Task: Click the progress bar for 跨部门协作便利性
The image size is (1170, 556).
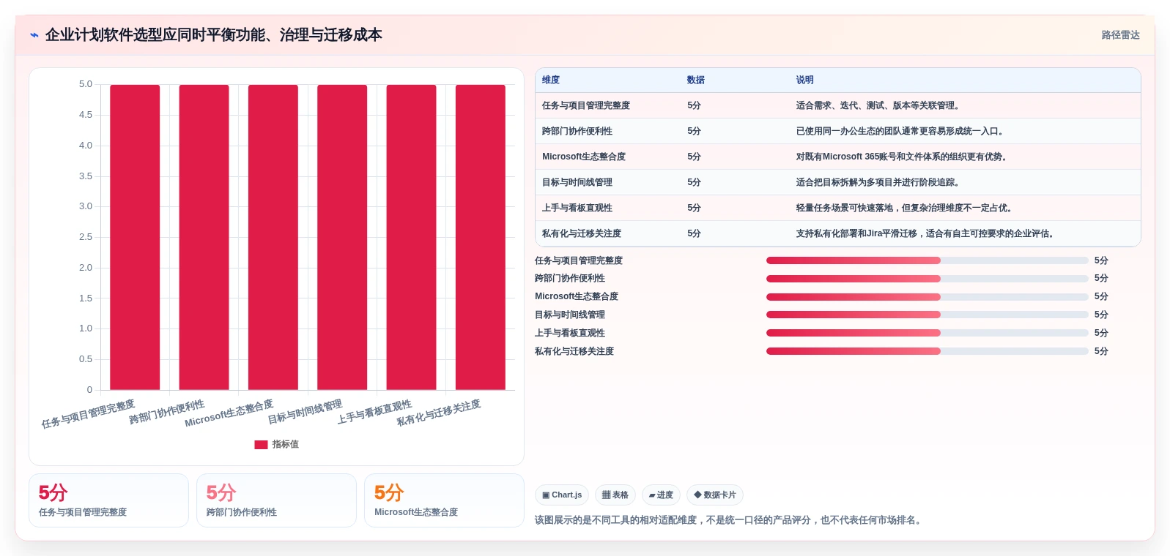Action: tap(927, 279)
